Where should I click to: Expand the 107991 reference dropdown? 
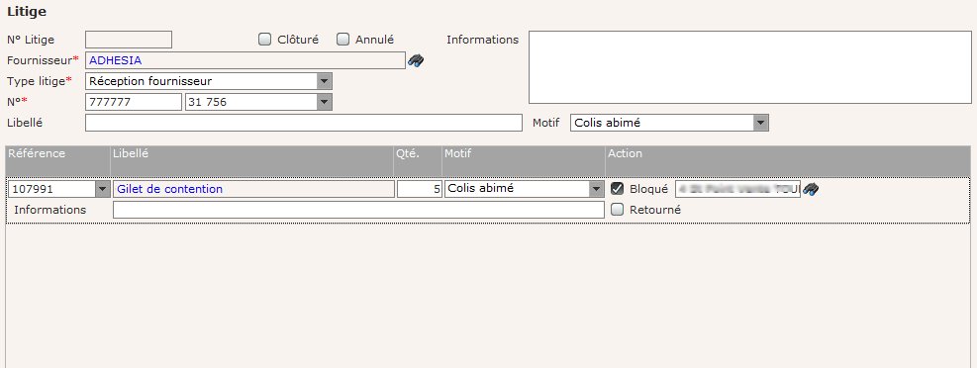point(59,189)
